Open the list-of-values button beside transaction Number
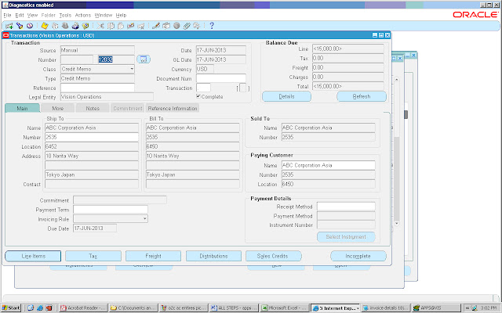The width and height of the screenshot is (502, 313). (x=144, y=59)
